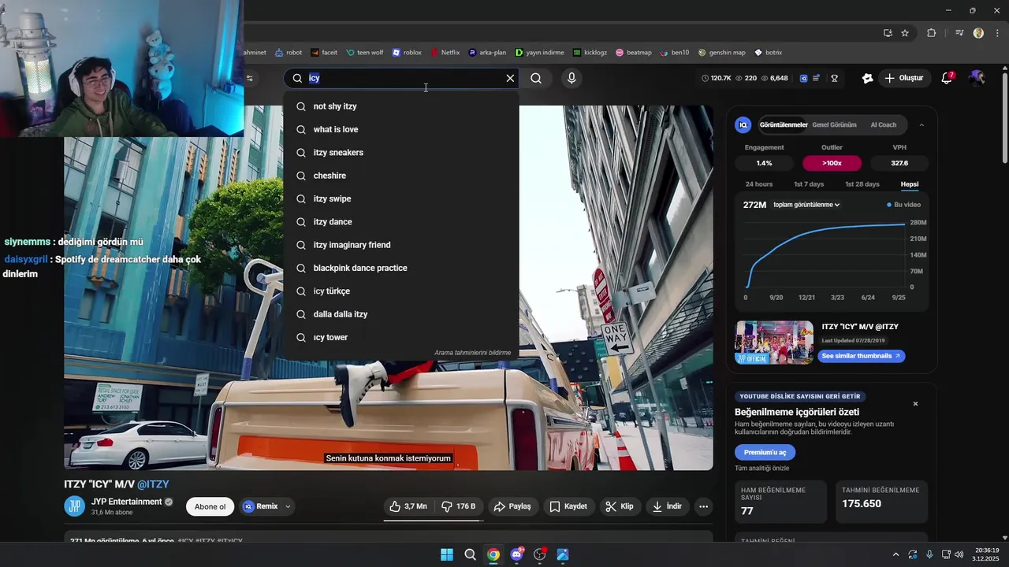
Task: Select the 'not shy itzy' suggestion
Action: (401, 106)
